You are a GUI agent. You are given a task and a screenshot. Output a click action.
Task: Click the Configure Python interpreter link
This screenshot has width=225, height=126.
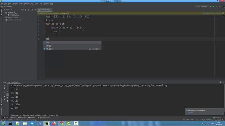(212, 13)
